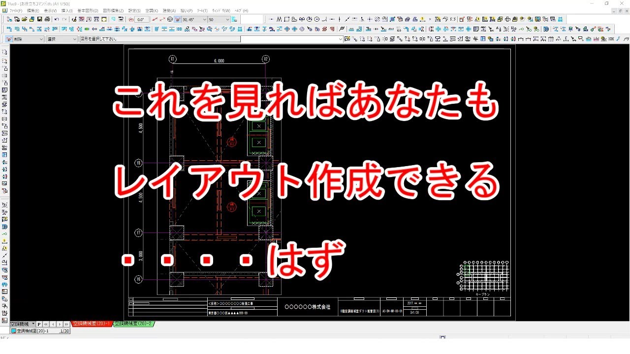The image size is (630, 354).
Task: Click the polyline M-shaped tool icon
Action: click(x=279, y=19)
